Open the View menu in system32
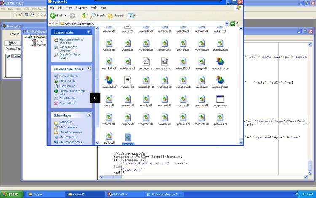Viewport: 316px width, 198px height. (69, 8)
